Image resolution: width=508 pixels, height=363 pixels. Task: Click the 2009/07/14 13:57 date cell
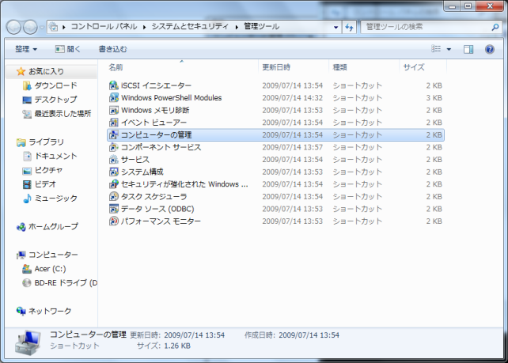(x=292, y=147)
